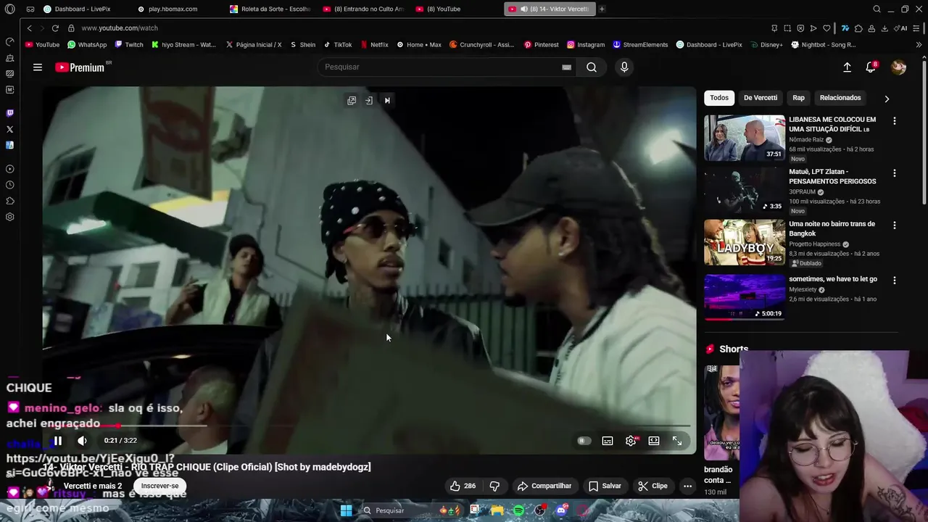Screen dimensions: 928x522
Task: Open StreamElements bookmark
Action: pos(640,45)
